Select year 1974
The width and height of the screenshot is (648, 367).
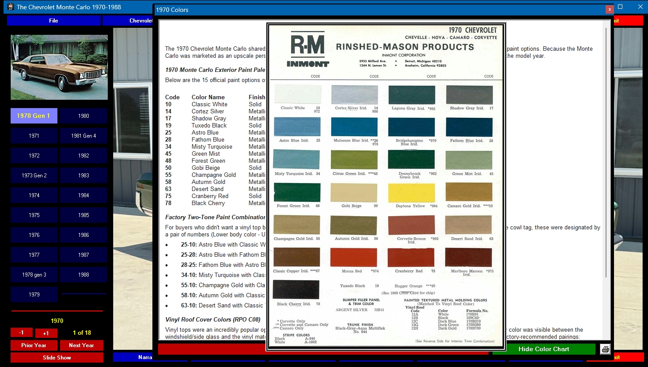(34, 195)
